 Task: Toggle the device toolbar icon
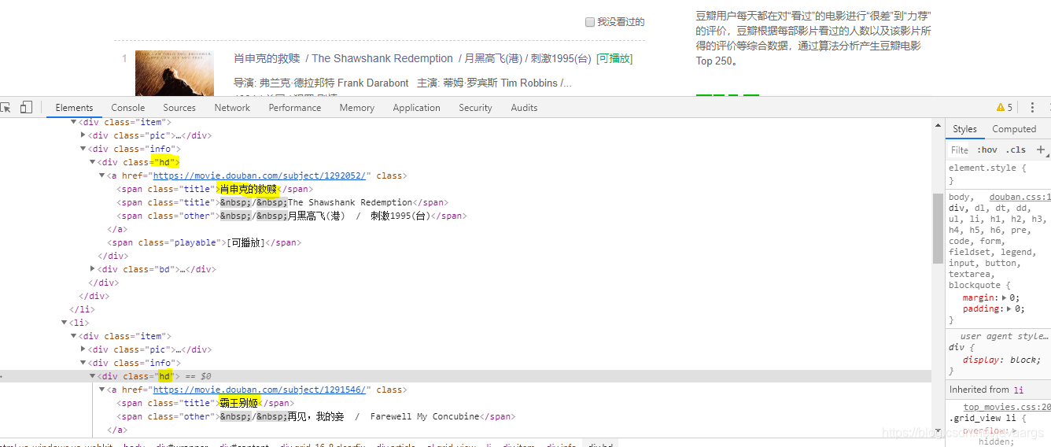[x=26, y=108]
